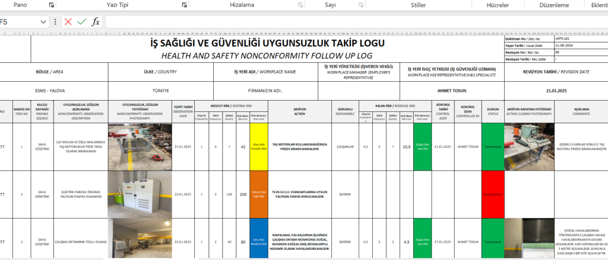Select the dusty workplace observation photograph
Viewport: 608px width, 260px height.
[140, 239]
